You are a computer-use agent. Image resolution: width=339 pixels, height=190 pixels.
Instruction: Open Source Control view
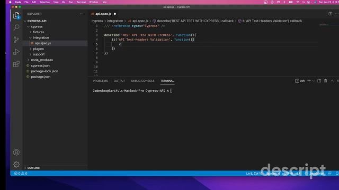tap(16, 40)
